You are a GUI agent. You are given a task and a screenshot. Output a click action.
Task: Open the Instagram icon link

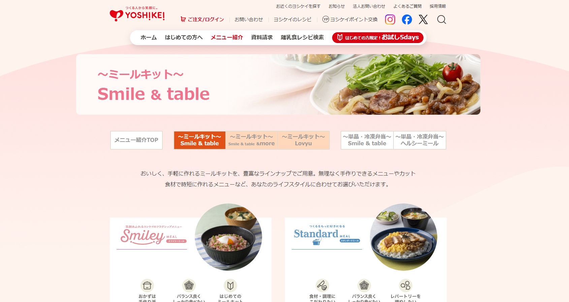point(390,20)
